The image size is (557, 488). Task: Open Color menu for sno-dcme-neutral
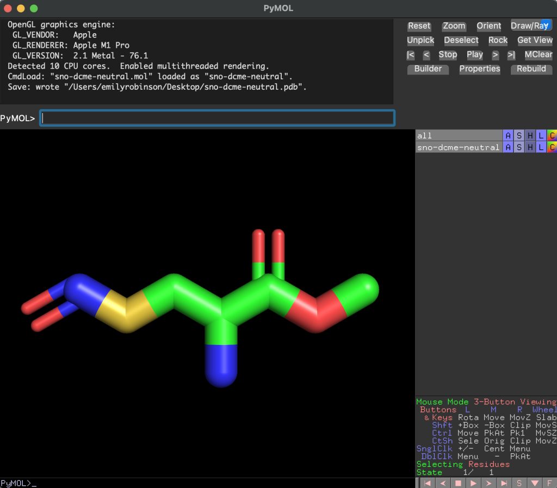click(x=552, y=147)
